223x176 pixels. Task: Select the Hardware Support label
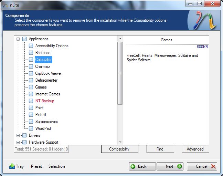pos(43,142)
